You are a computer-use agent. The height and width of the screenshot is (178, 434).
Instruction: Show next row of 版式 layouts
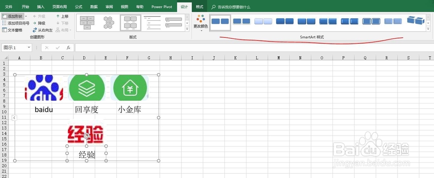click(x=187, y=23)
